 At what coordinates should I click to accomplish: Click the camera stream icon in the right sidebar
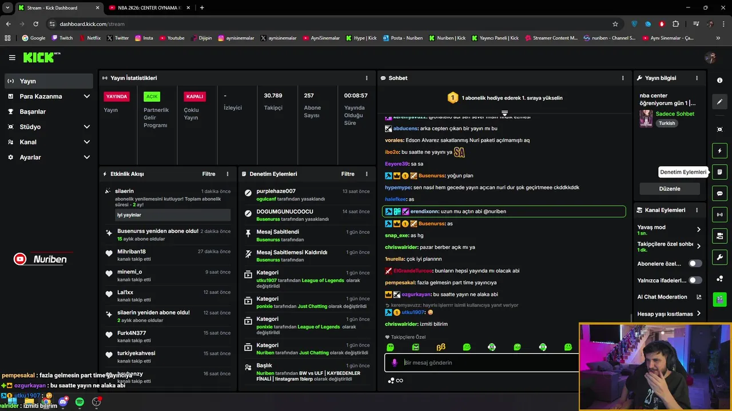(719, 236)
